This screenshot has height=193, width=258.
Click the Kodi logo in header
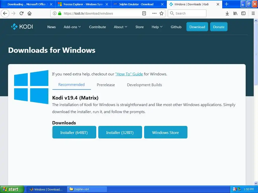point(22,27)
